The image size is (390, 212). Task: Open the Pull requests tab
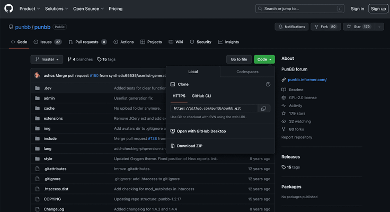pyautogui.click(x=87, y=42)
